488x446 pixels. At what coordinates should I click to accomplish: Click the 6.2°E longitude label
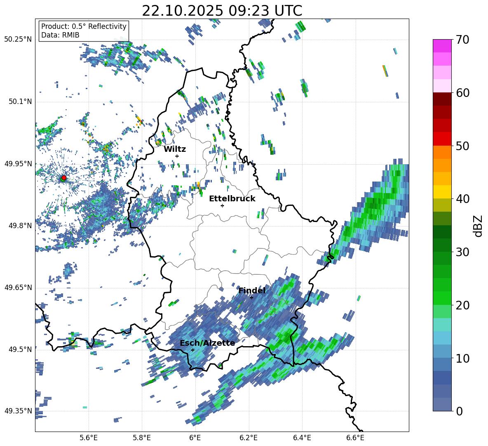[249, 438]
